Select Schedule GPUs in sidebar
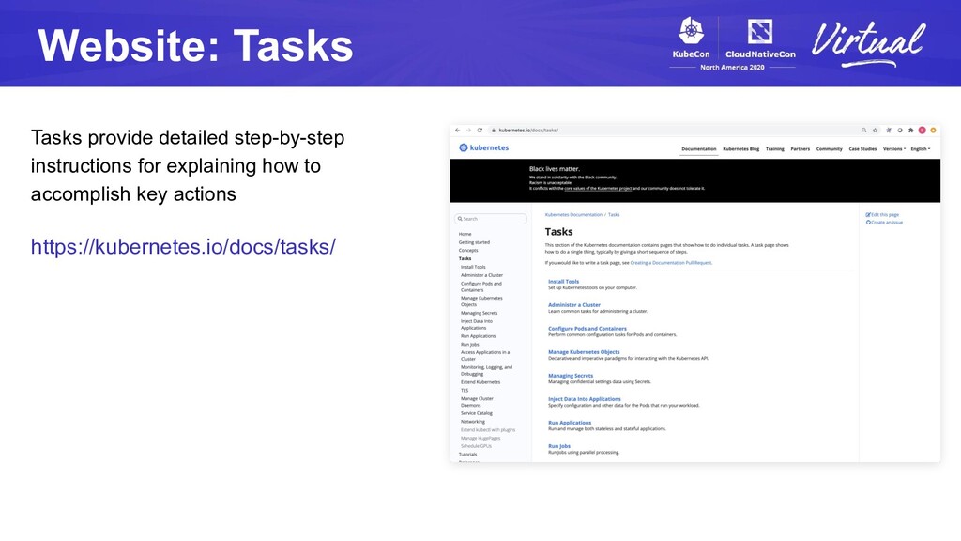This screenshot has width=961, height=541. (x=476, y=446)
